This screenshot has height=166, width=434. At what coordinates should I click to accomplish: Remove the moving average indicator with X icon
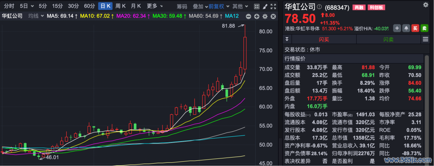[273, 16]
